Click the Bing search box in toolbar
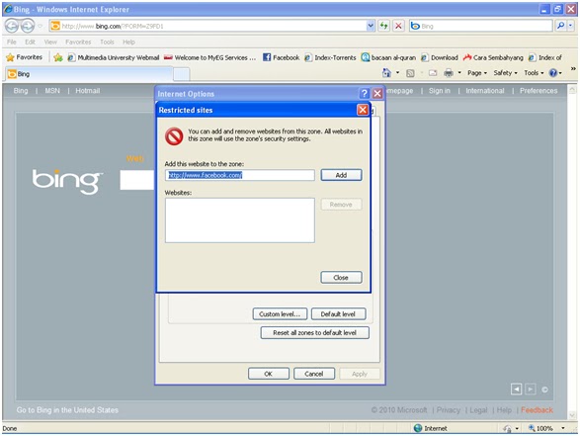Image resolution: width=580 pixels, height=436 pixels. coord(481,26)
